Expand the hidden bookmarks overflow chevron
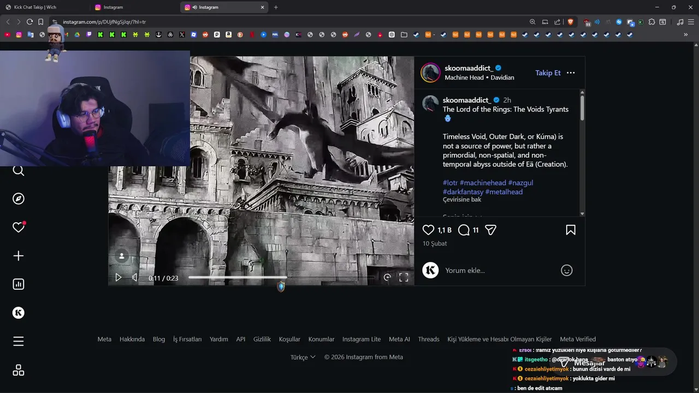This screenshot has height=393, width=699. [685, 34]
